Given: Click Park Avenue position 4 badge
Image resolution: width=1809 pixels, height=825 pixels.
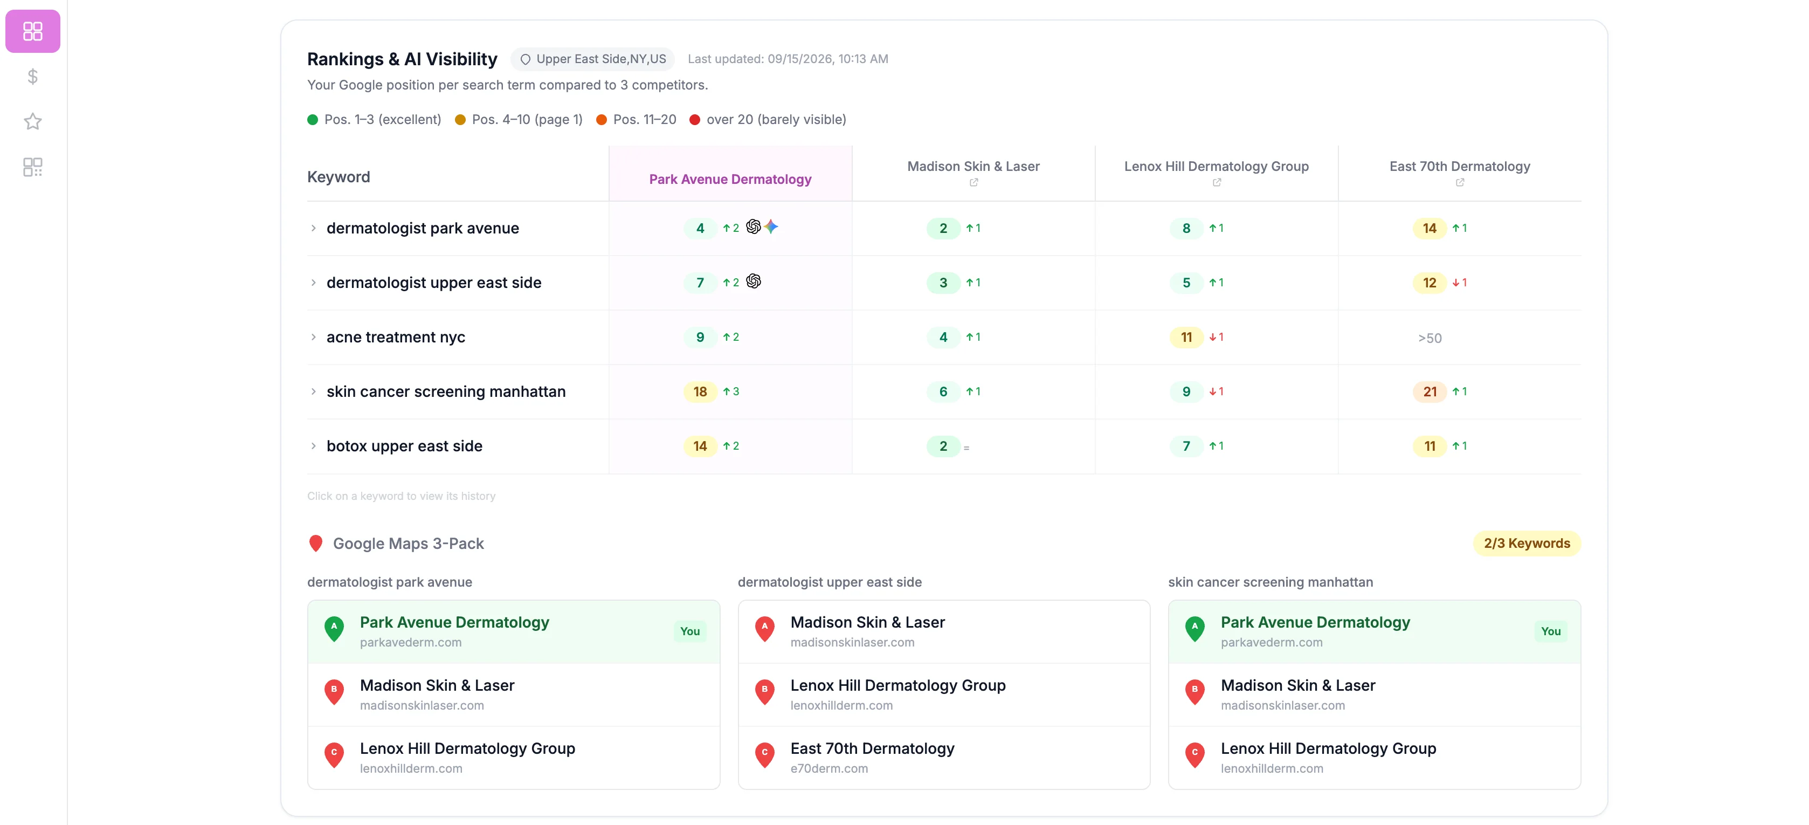Looking at the screenshot, I should [x=700, y=229].
